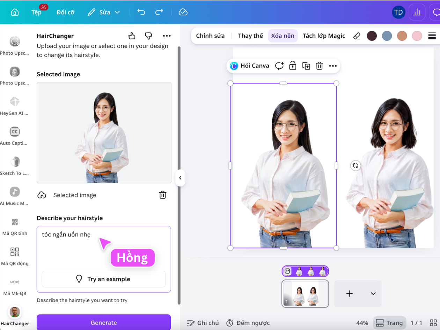This screenshot has height=330, width=440.
Task: Click Thay thế to replace image
Action: coord(250,36)
